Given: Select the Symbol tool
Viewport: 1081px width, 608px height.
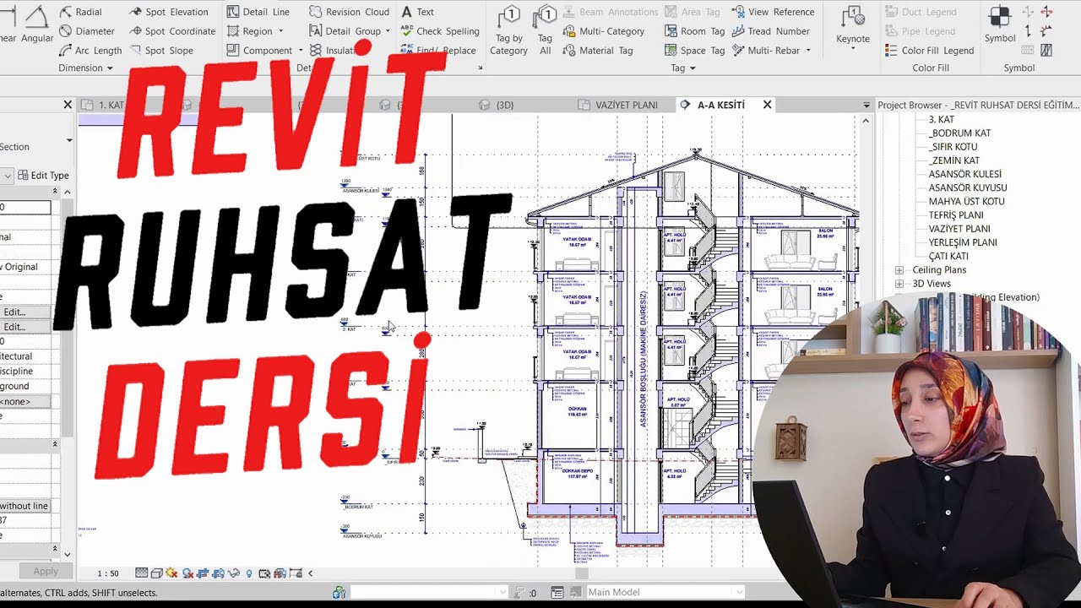Looking at the screenshot, I should pyautogui.click(x=1000, y=25).
